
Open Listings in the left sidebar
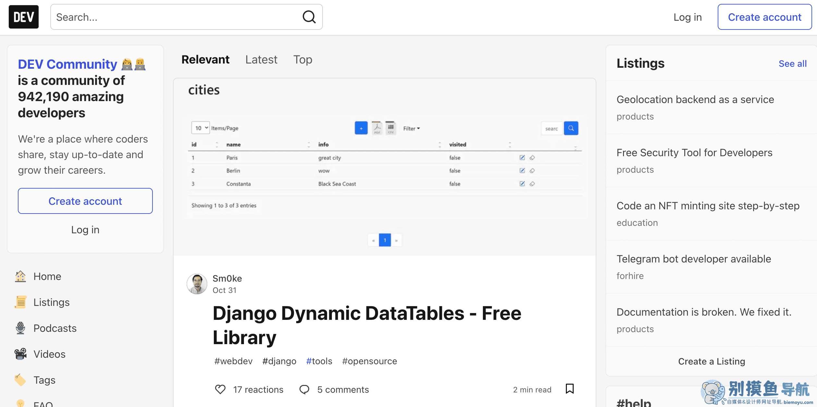pos(52,302)
